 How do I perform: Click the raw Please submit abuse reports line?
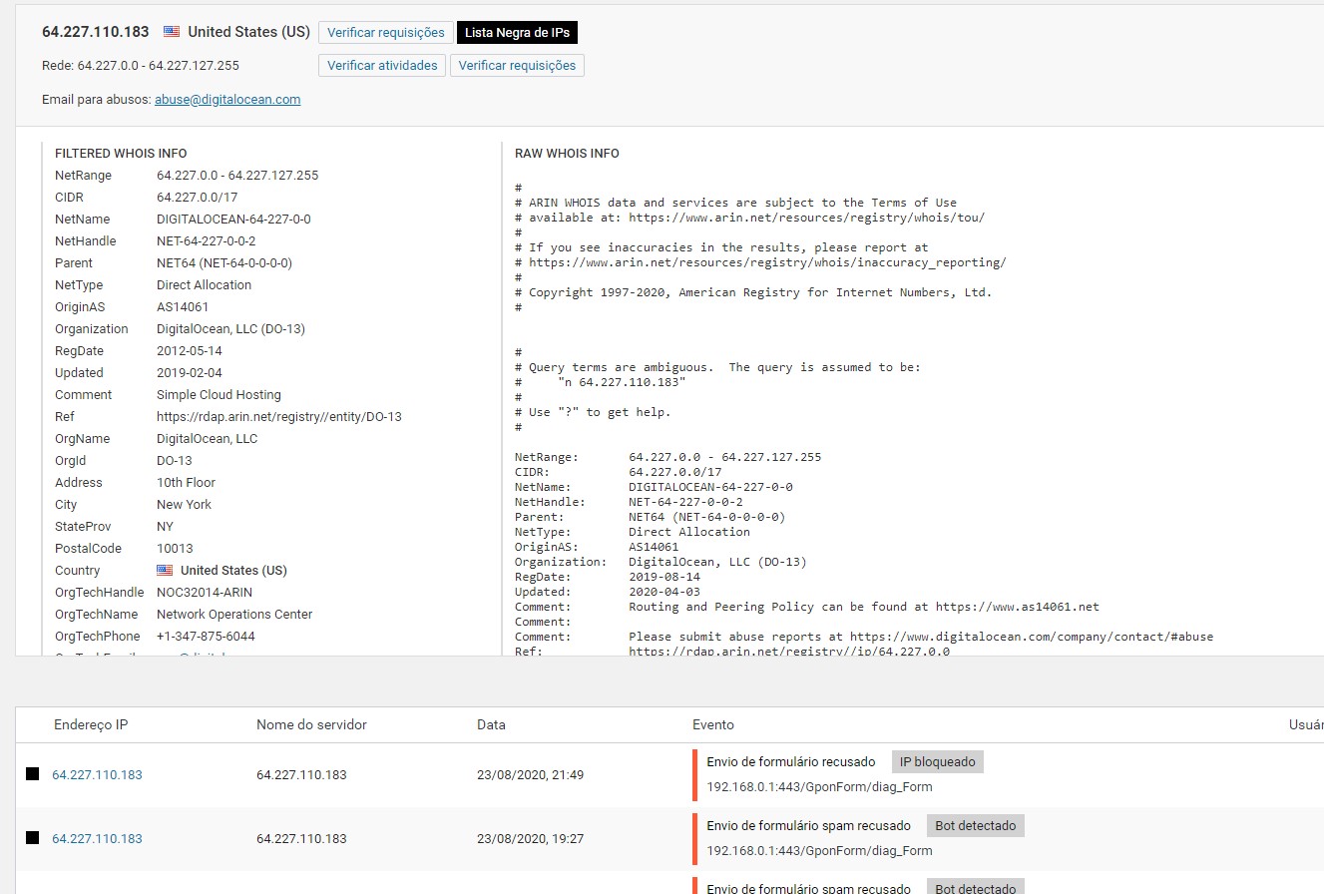click(x=864, y=638)
